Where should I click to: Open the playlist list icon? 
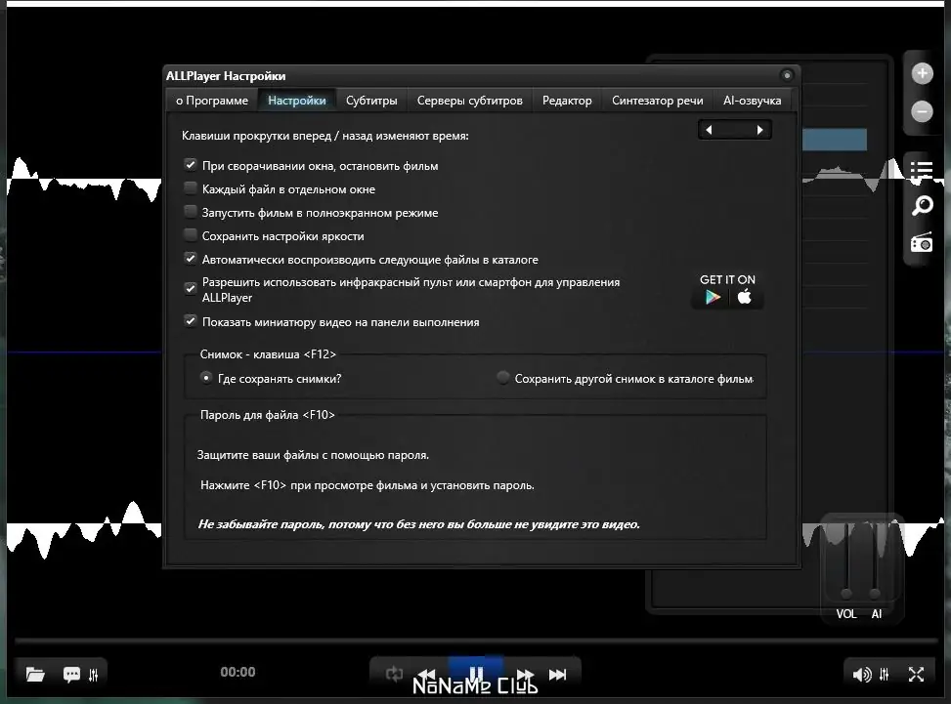pos(922,170)
